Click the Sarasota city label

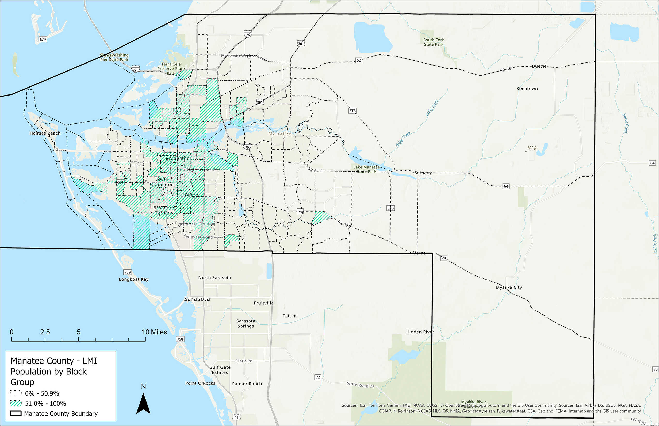click(197, 299)
